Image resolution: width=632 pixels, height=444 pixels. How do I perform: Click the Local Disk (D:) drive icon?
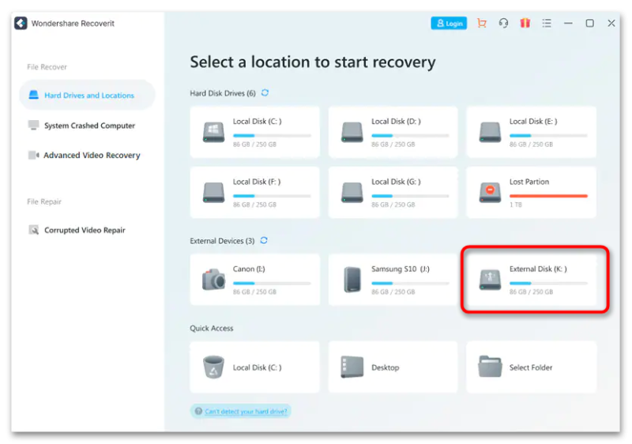click(352, 132)
